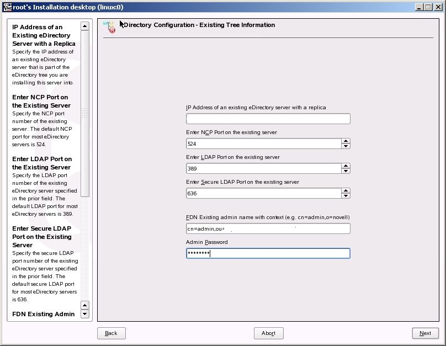446x346 pixels.
Task: Select the LDAP port 389 text field
Action: (263, 168)
